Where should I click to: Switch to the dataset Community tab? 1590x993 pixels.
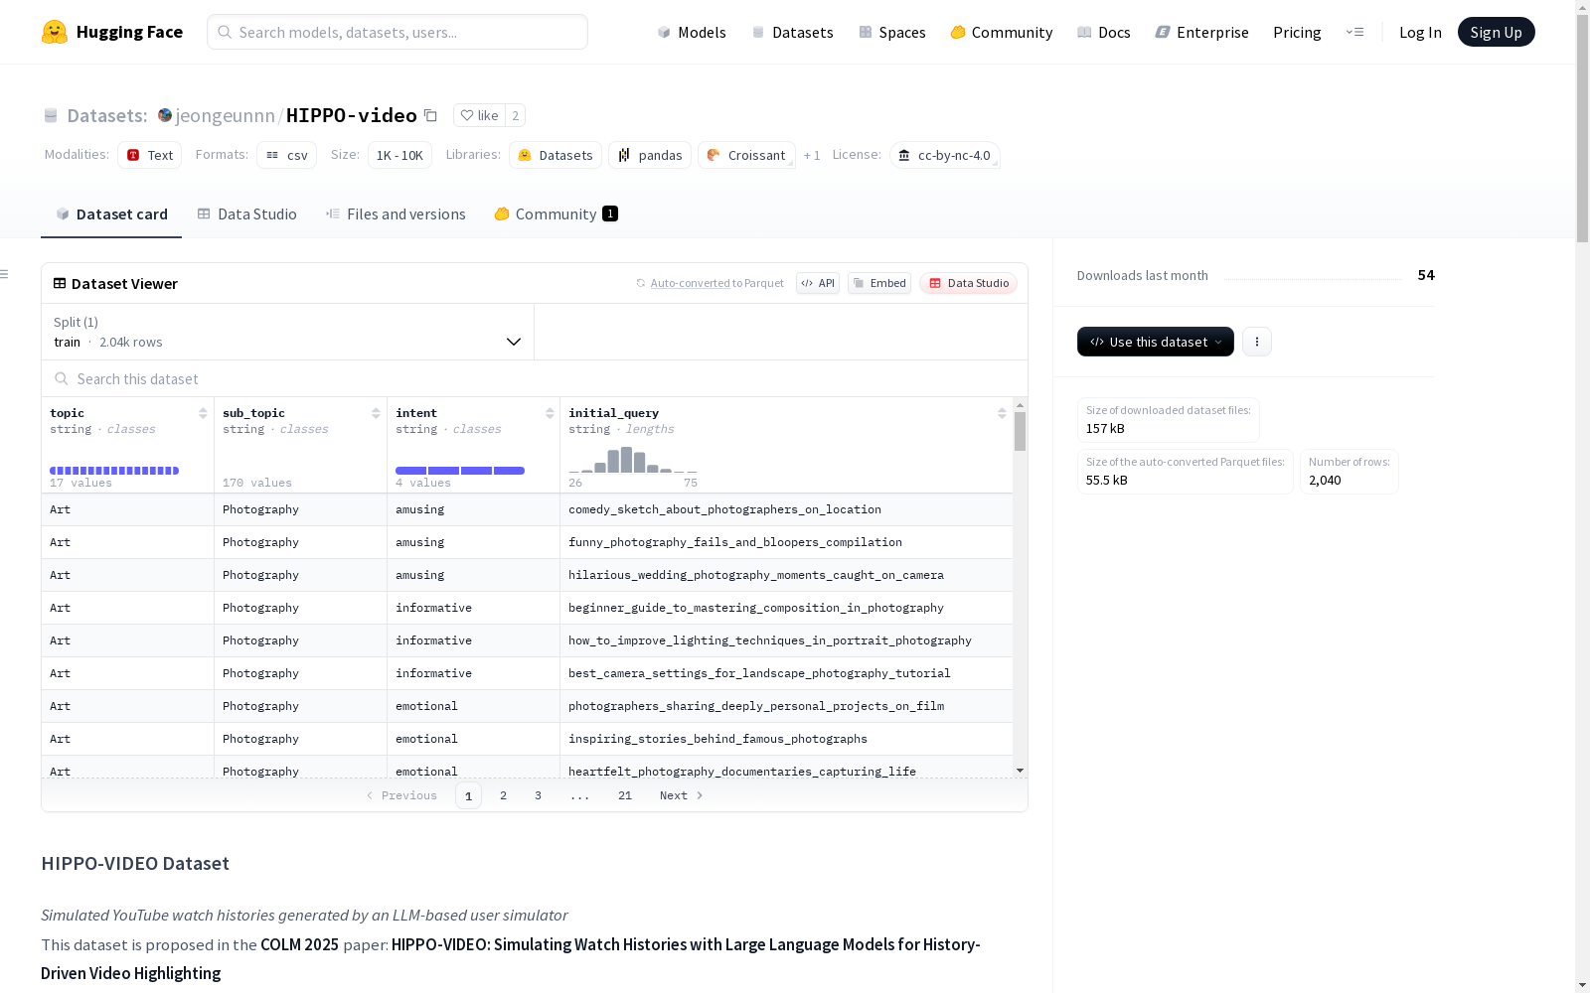point(556,214)
